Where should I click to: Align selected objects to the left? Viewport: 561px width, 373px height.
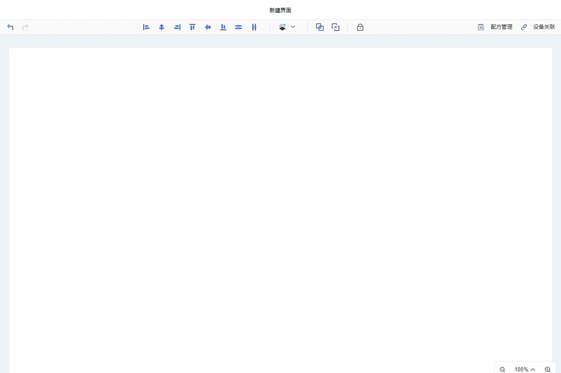point(146,27)
